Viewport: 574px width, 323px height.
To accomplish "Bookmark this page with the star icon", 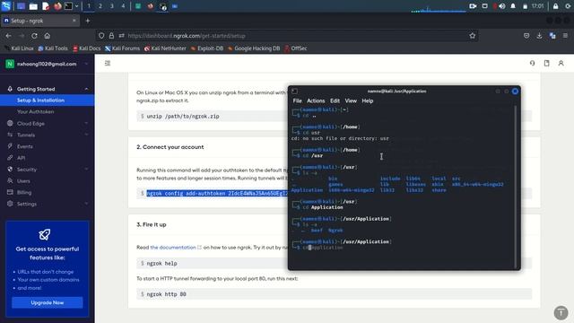I will (x=473, y=36).
